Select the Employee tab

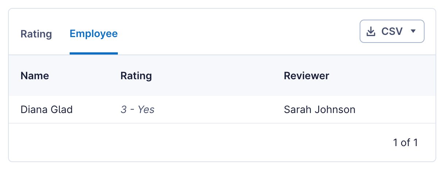[x=94, y=34]
